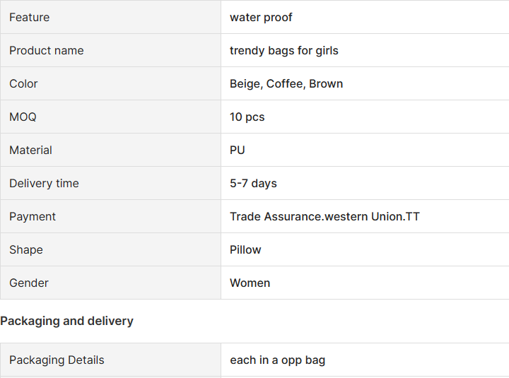Select the 'Pillow' shape value

click(x=245, y=249)
